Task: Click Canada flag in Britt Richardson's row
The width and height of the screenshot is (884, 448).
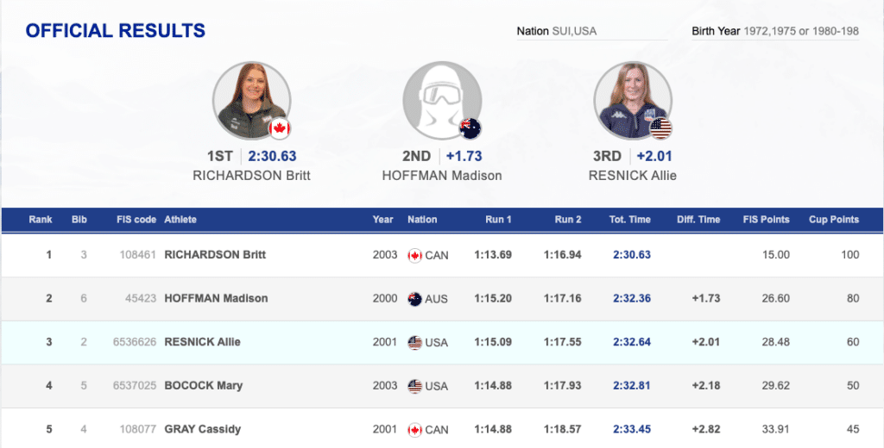Action: pos(414,255)
